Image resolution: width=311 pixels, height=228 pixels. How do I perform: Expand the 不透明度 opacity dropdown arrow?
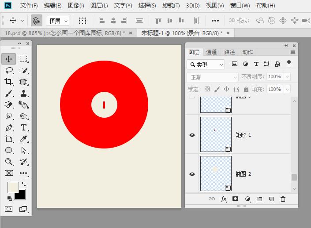click(x=287, y=76)
